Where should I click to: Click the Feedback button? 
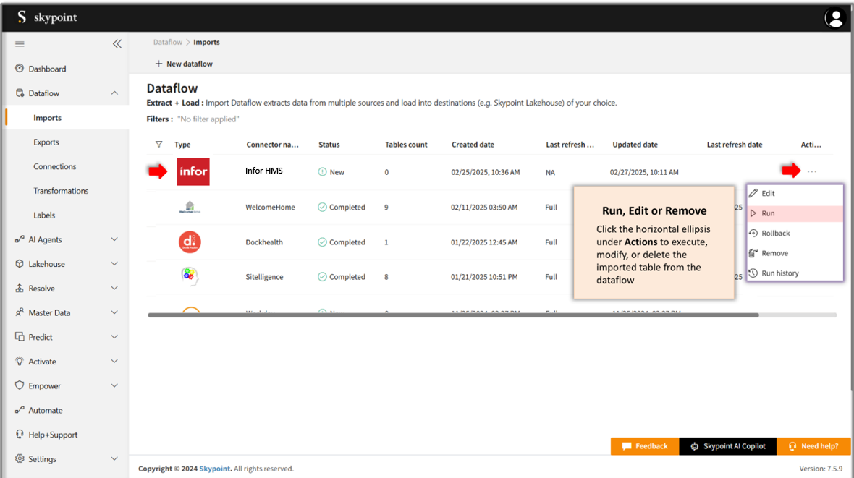pos(644,446)
